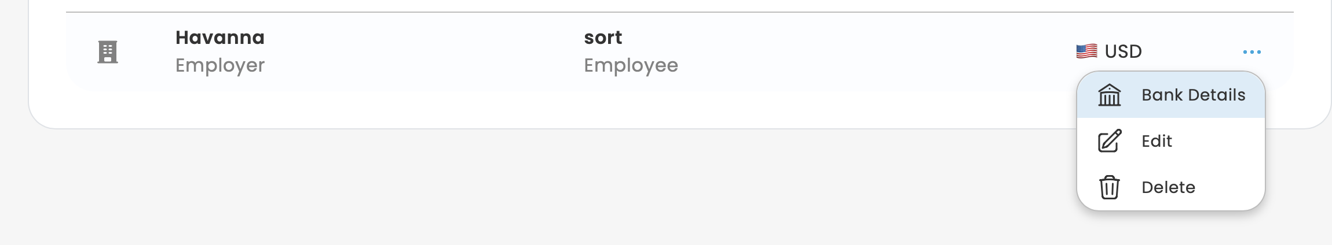Click row space between Havanna and sort
The height and width of the screenshot is (245, 1332).
click(423, 52)
